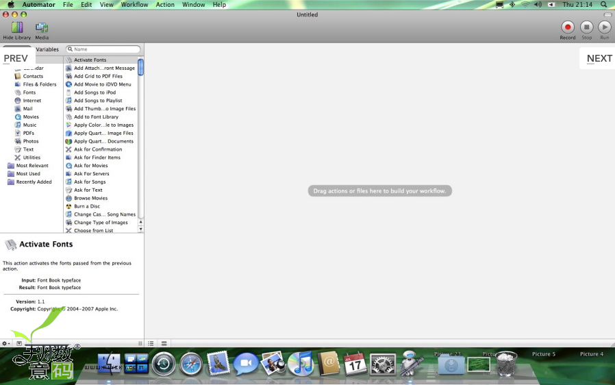
Task: Click the action list scroll down arrow
Action: point(141,229)
